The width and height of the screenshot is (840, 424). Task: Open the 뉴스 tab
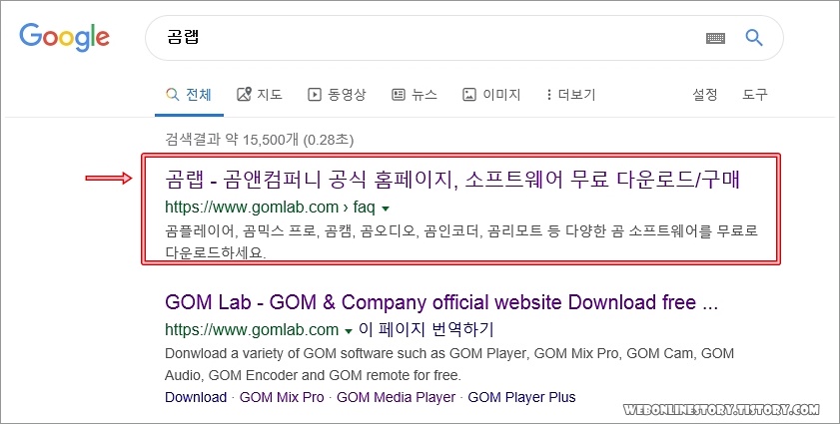click(415, 96)
